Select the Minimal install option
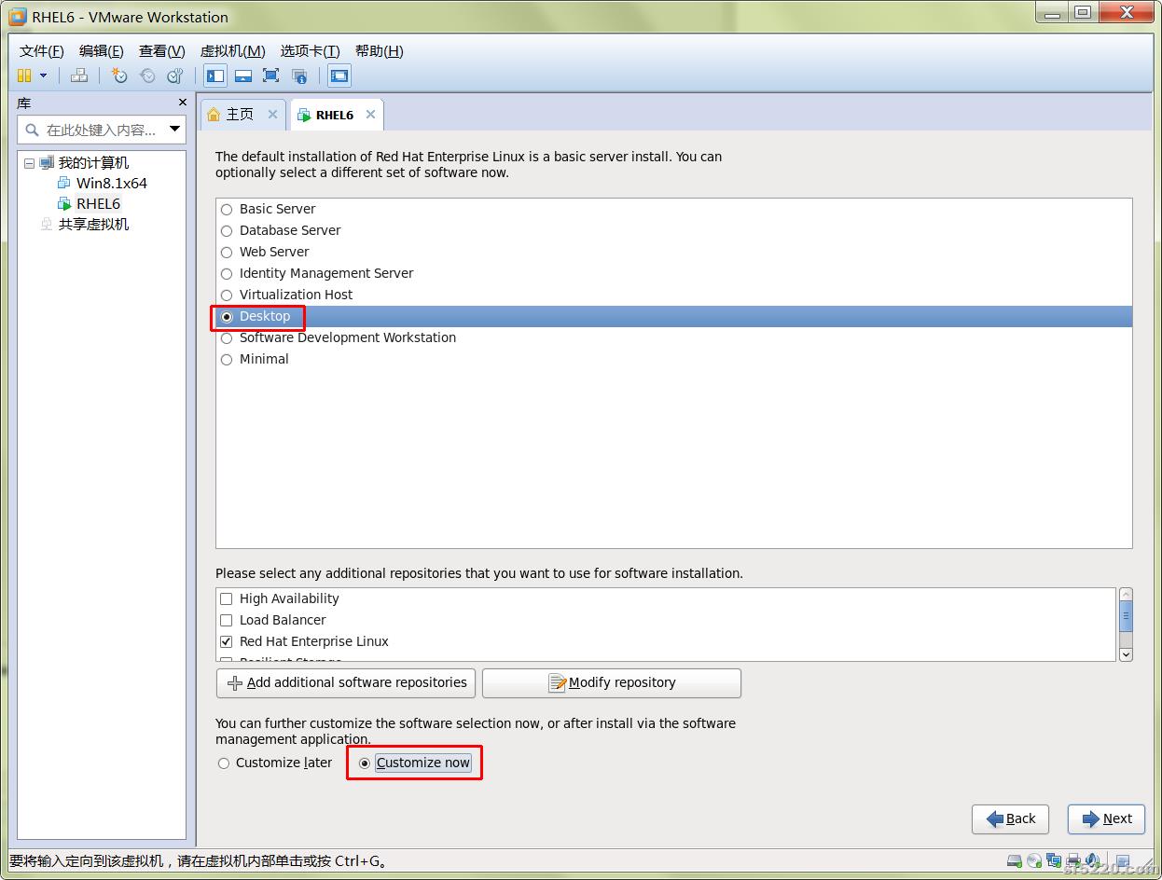Screen dimensions: 1162x880 [227, 360]
